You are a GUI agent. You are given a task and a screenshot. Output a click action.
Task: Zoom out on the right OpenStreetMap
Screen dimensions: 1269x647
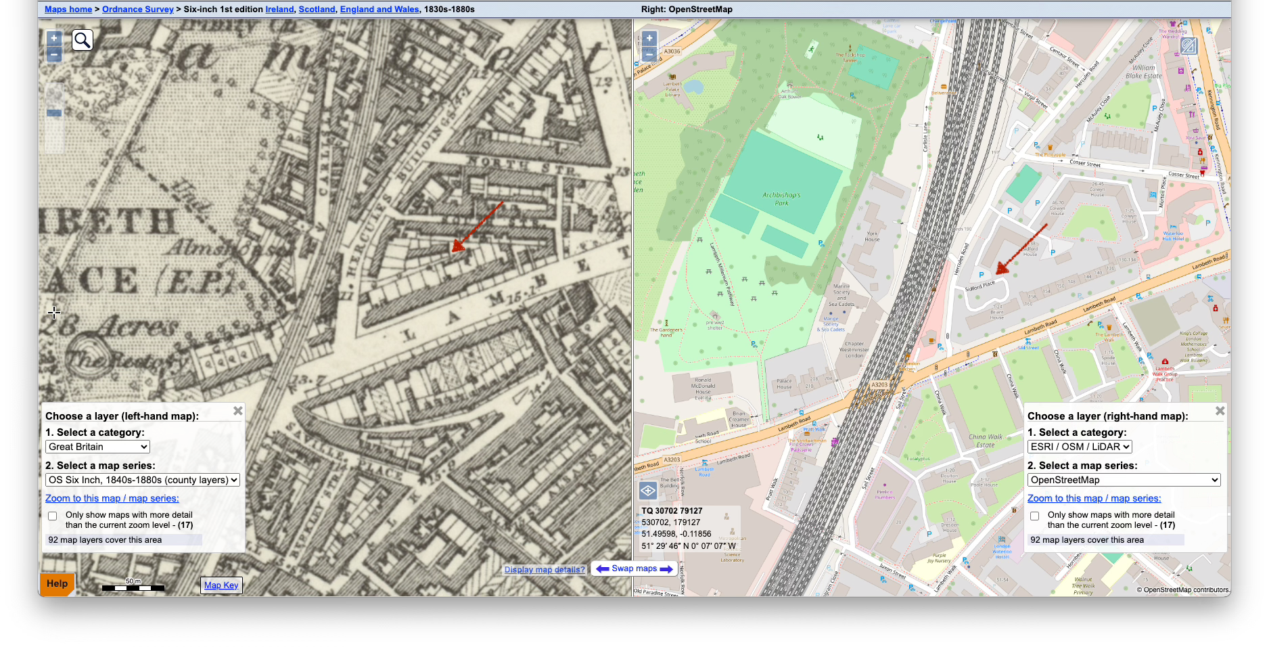pos(649,53)
